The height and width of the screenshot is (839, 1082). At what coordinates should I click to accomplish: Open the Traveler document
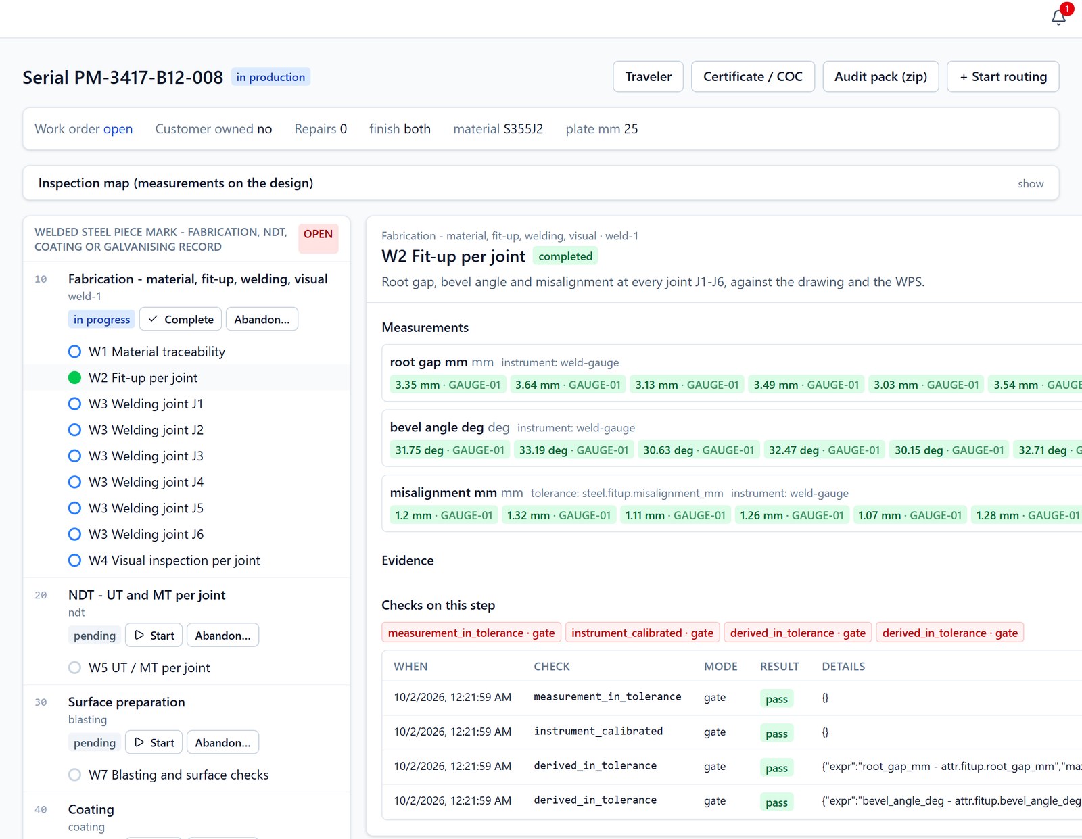coord(648,76)
